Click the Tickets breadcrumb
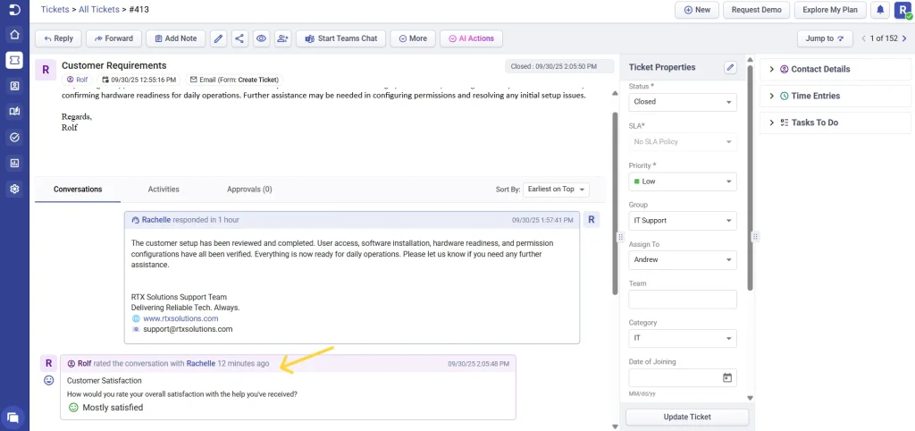Screen dimensions: 915x431 [x=55, y=9]
